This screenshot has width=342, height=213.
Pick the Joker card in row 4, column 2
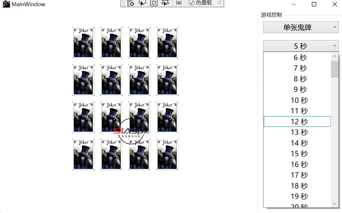(111, 155)
